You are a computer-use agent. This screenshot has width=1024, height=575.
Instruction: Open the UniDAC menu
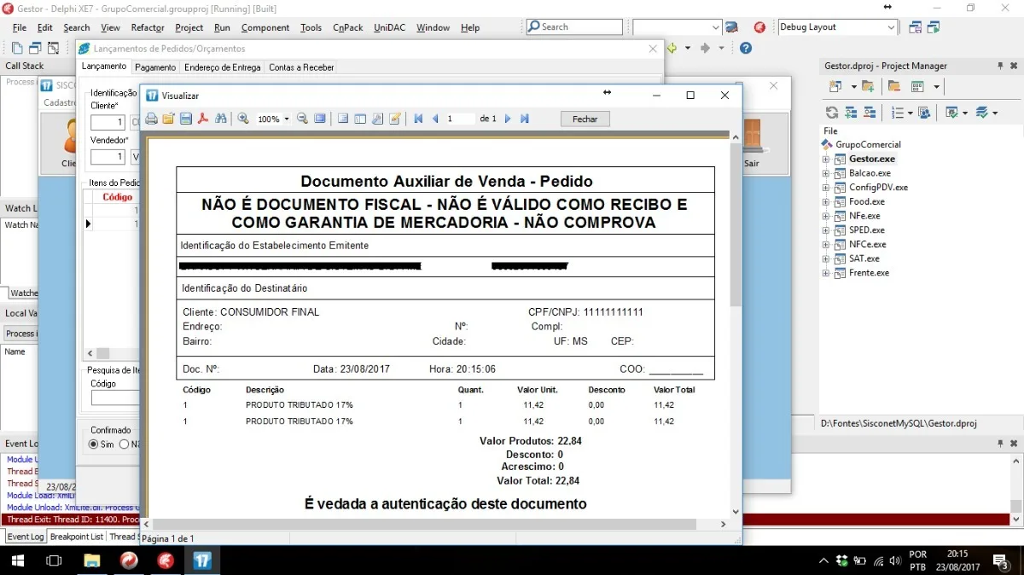(391, 27)
